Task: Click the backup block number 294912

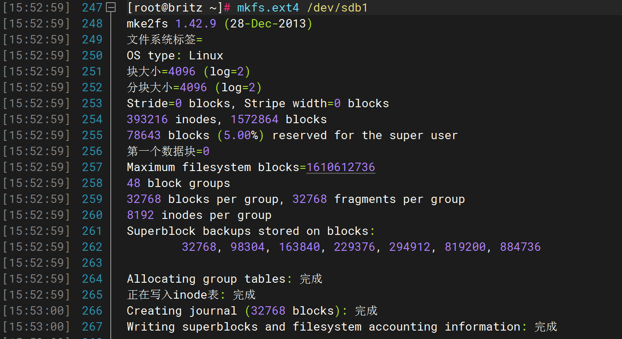Action: pos(410,247)
